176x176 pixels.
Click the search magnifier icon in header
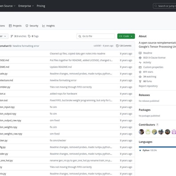pyautogui.click(x=156, y=6)
